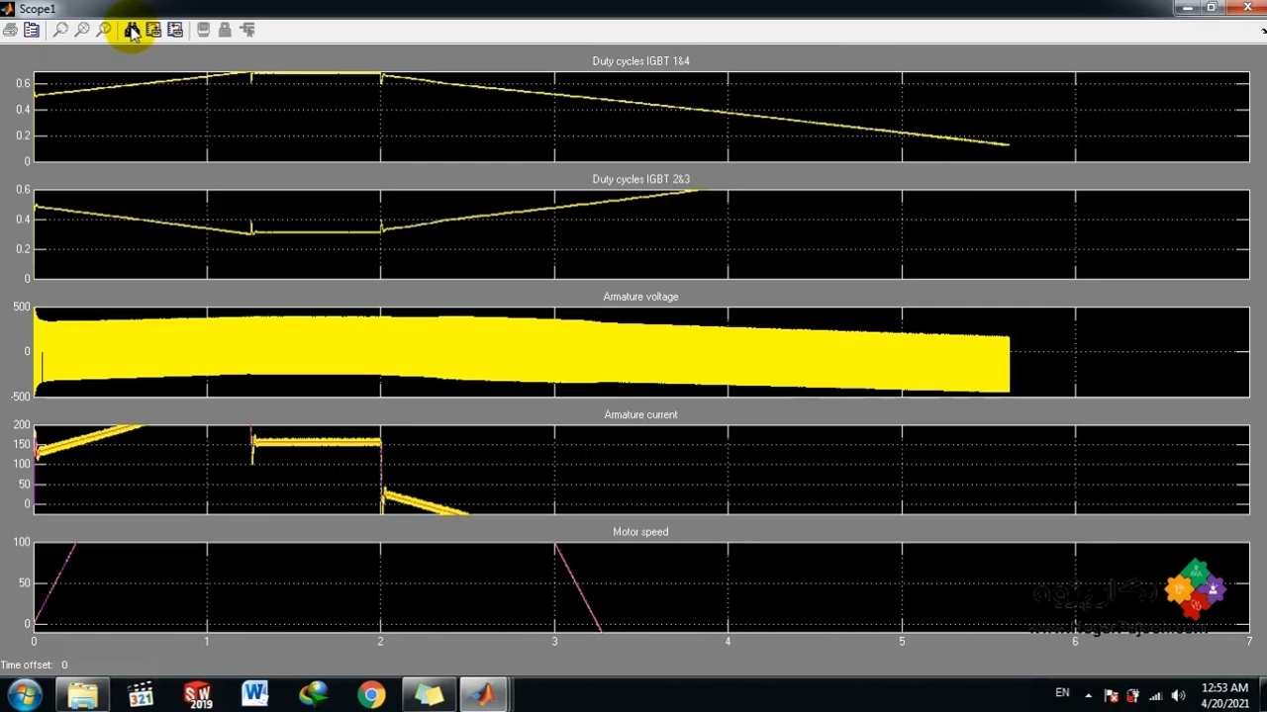Viewport: 1267px width, 712px height.
Task: Save current axes settings
Action: tap(153, 31)
